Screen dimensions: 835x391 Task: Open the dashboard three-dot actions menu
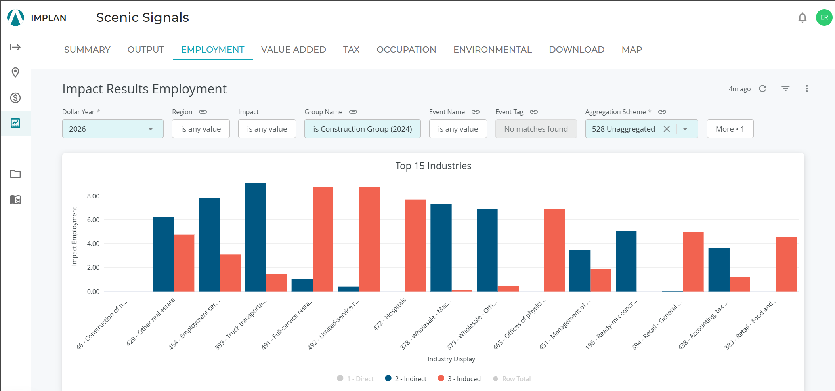(x=807, y=88)
